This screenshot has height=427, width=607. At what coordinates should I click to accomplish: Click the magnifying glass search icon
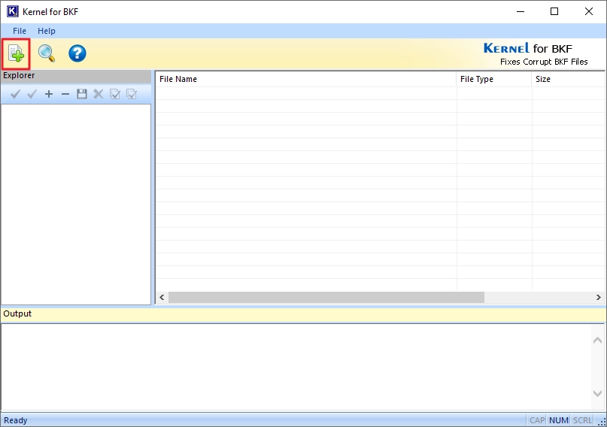tap(47, 53)
